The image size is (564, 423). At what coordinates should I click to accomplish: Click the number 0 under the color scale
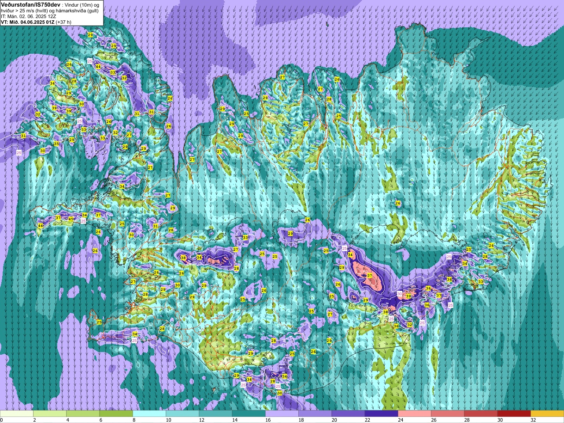pos(2,420)
